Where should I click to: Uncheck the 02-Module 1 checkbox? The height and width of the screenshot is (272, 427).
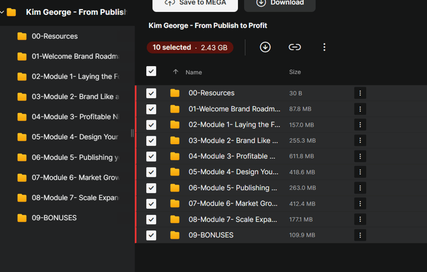tap(151, 125)
